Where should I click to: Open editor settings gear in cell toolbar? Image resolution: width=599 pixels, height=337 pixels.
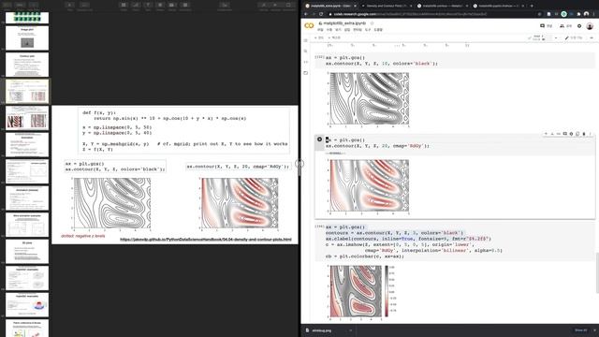tap(571, 134)
